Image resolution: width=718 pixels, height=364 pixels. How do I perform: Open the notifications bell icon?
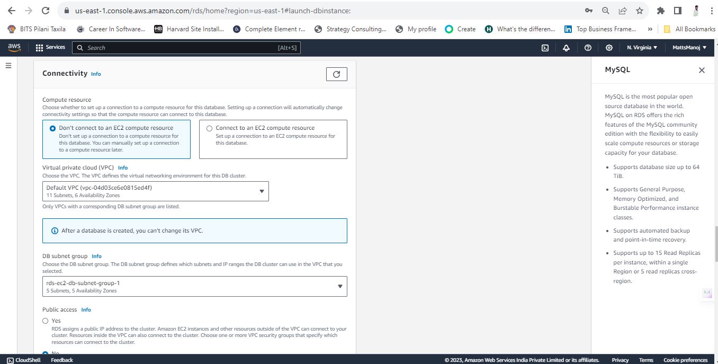pyautogui.click(x=566, y=48)
